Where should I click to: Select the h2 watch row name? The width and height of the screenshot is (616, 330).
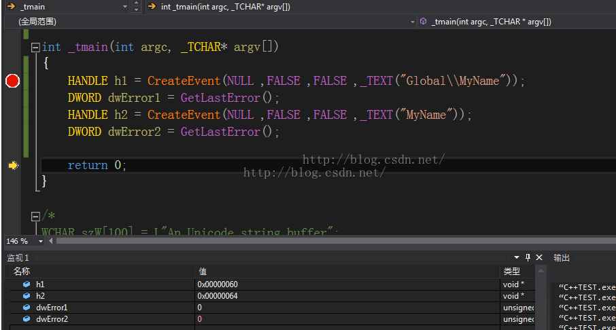(40, 296)
